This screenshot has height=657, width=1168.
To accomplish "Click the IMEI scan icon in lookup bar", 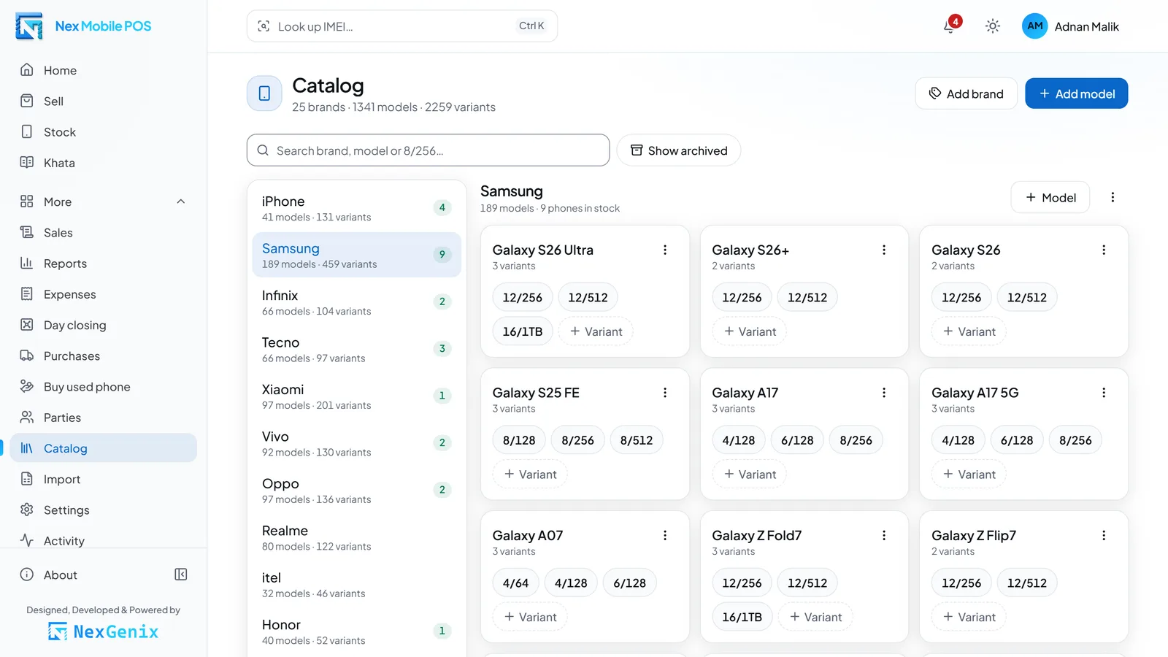I will pos(264,26).
